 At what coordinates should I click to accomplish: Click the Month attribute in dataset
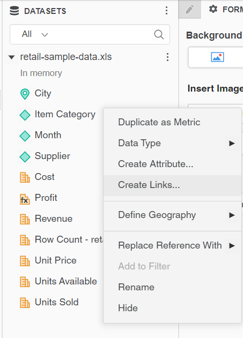[48, 136]
